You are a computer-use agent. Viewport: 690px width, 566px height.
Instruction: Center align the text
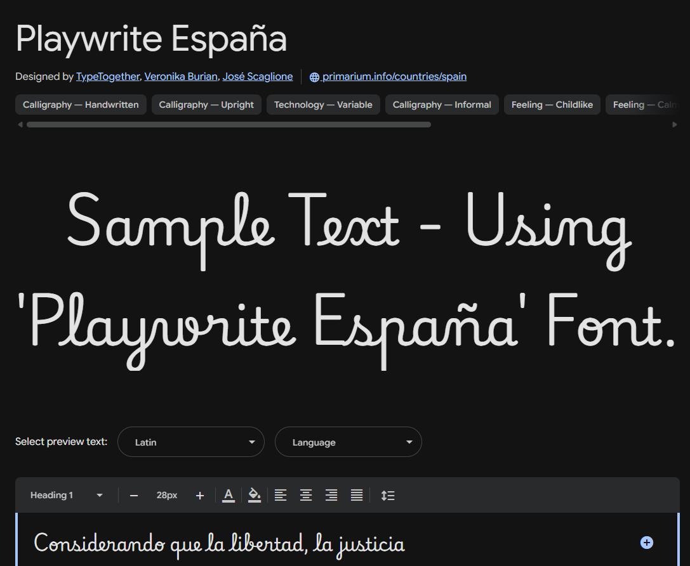coord(306,495)
